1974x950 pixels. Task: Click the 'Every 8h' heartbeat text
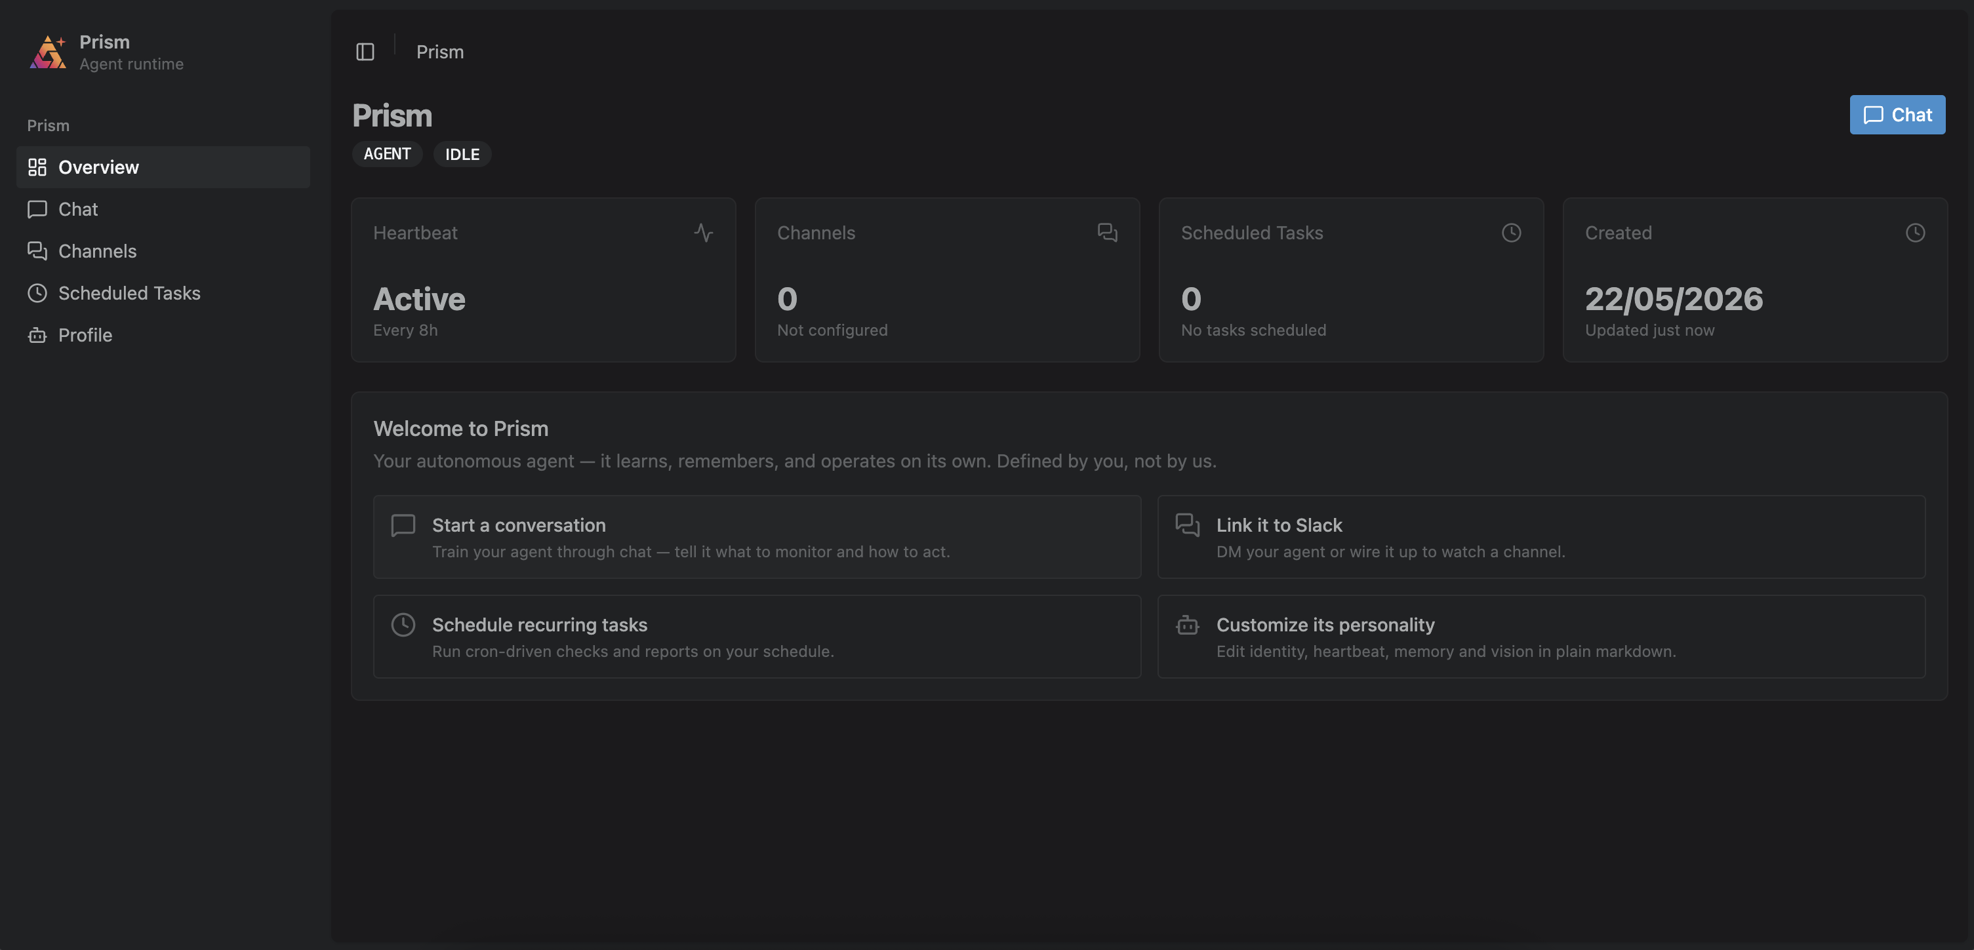coord(405,330)
